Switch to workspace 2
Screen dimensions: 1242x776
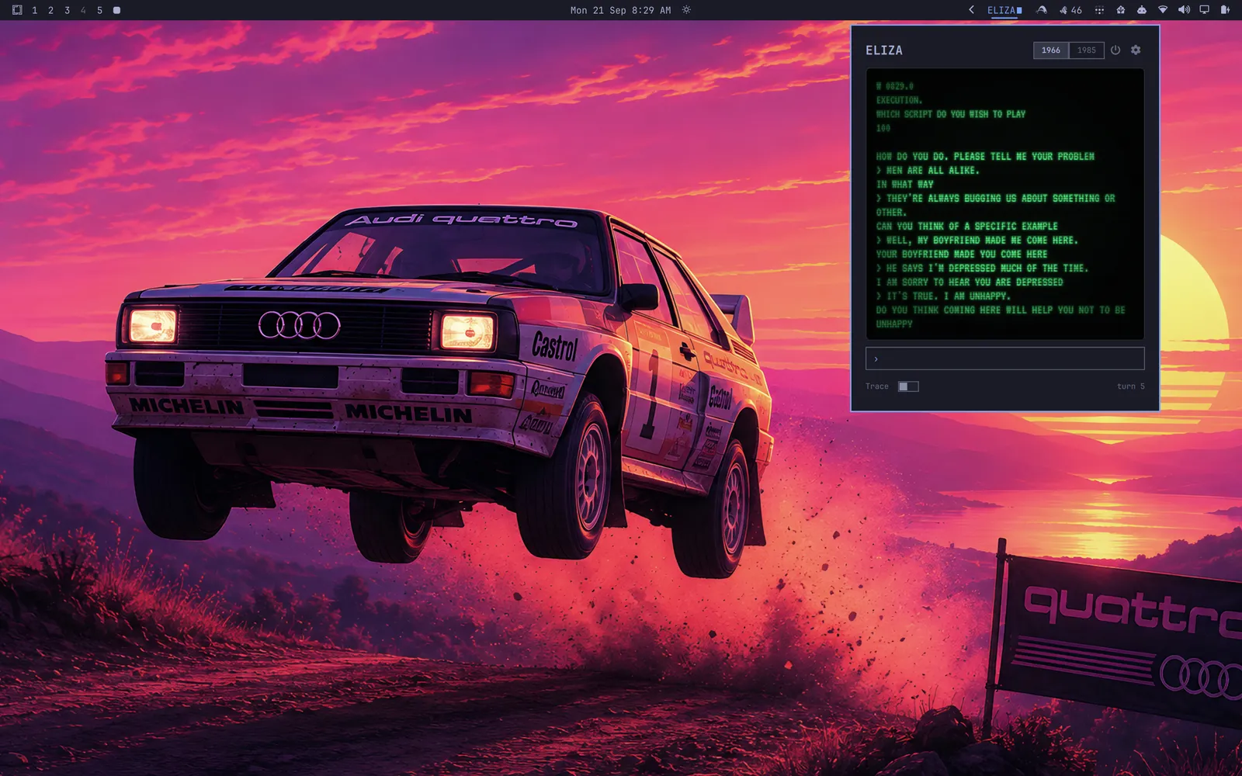point(50,10)
